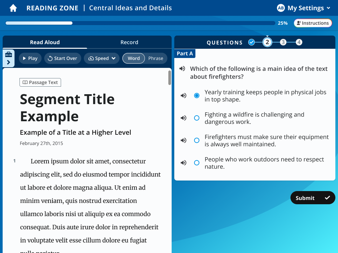338x253 pixels.
Task: Click the completed question 1 checkmark
Action: (251, 42)
